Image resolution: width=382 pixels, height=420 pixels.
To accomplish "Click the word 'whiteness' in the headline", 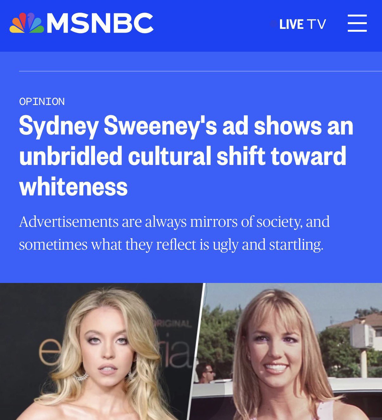I will 73,187.
